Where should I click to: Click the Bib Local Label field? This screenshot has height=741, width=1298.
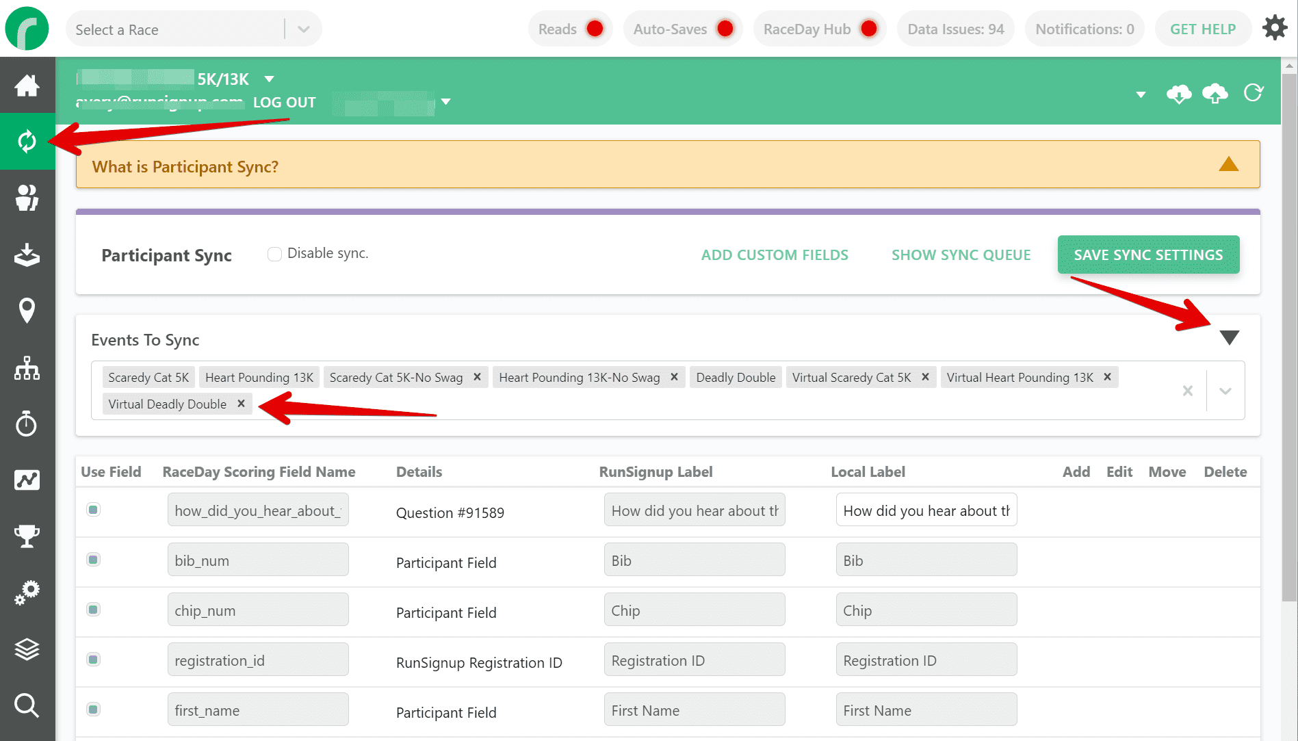pyautogui.click(x=926, y=560)
